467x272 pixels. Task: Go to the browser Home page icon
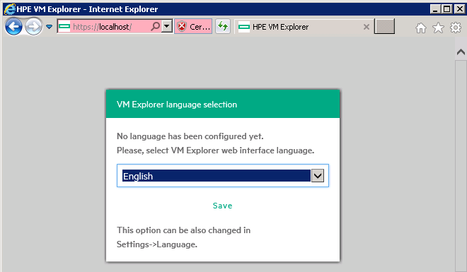pos(421,28)
